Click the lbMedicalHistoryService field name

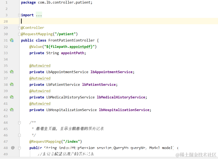(x=121, y=97)
